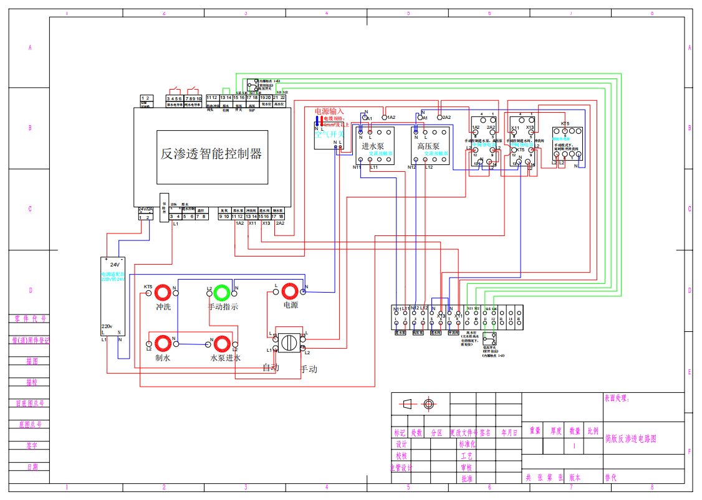Select the KT5 time relay block
This screenshot has height=500, width=702.
point(567,144)
